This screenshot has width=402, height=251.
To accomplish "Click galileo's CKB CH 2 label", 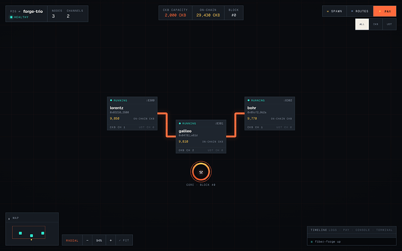I will click(186, 150).
